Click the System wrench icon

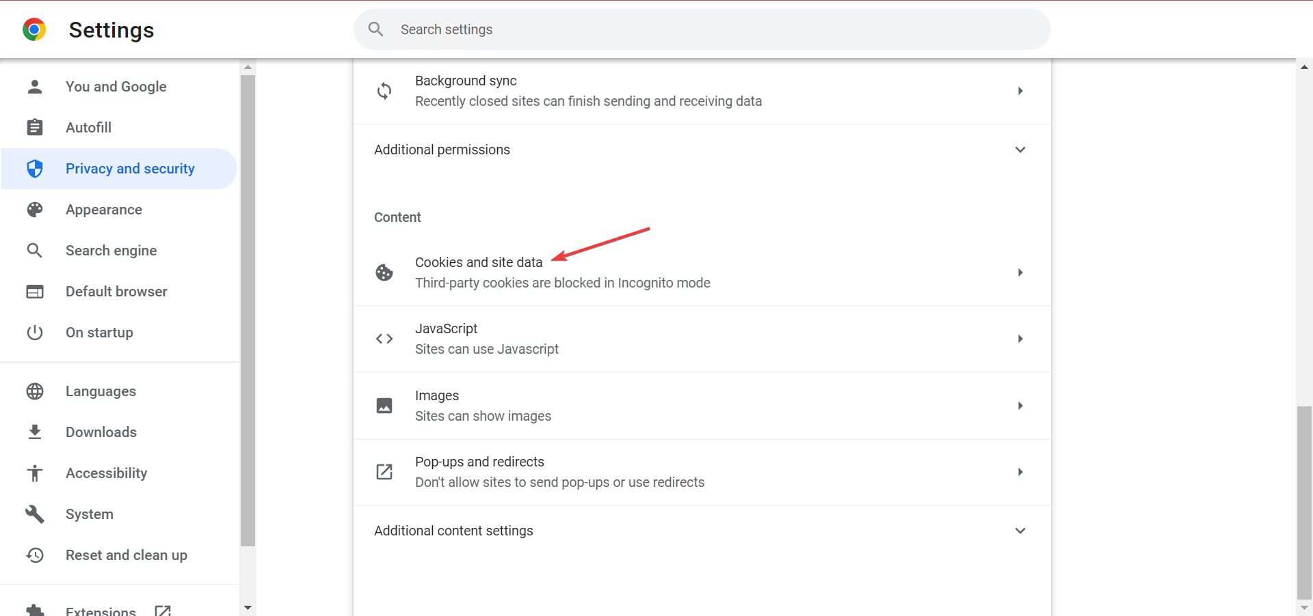[x=35, y=514]
